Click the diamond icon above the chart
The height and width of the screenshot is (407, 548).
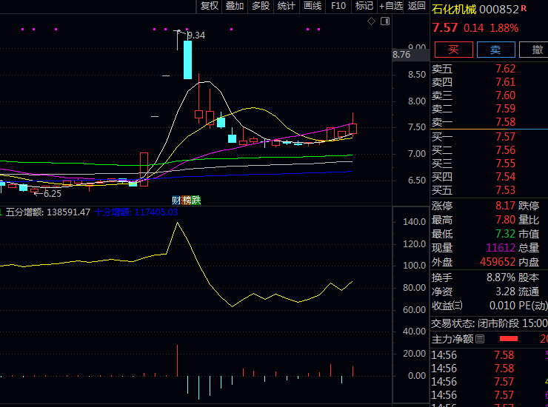[371, 21]
